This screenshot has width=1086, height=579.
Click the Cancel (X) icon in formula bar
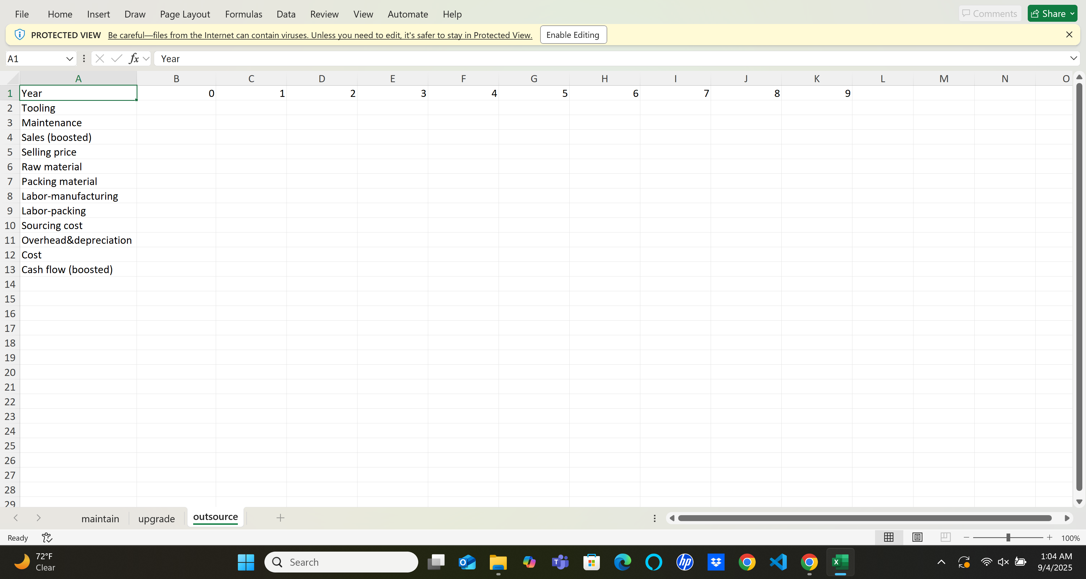point(100,58)
